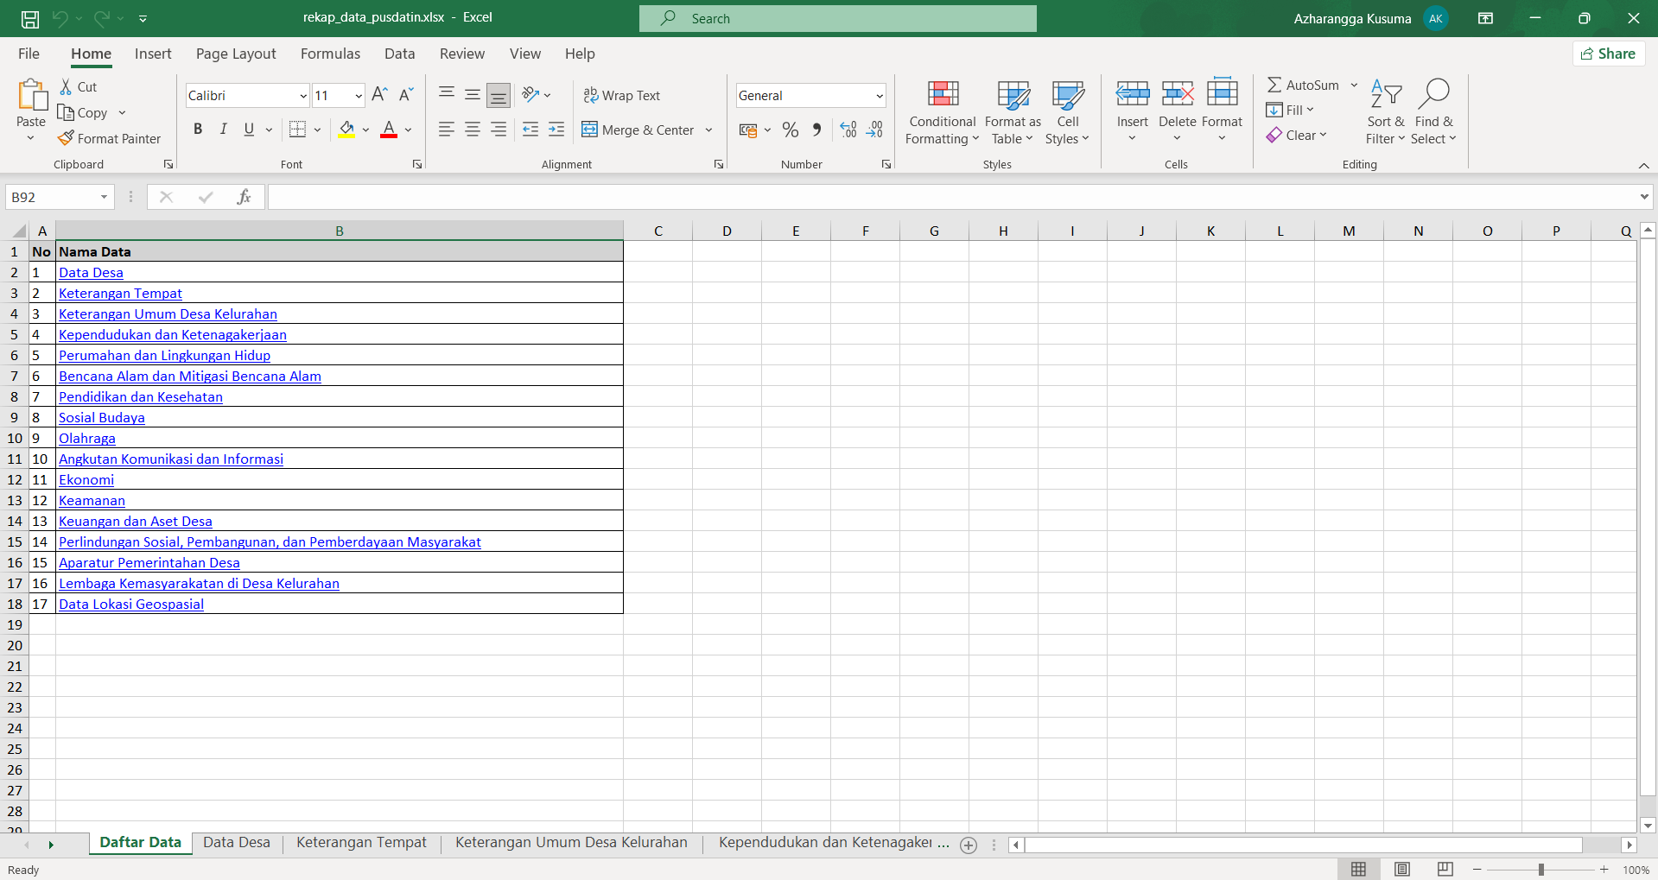This screenshot has height=880, width=1658.
Task: Collapse the ribbon
Action: [1643, 165]
